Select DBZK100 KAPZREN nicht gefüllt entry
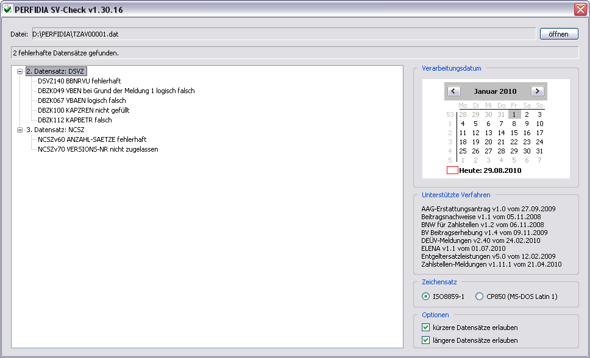 click(84, 111)
